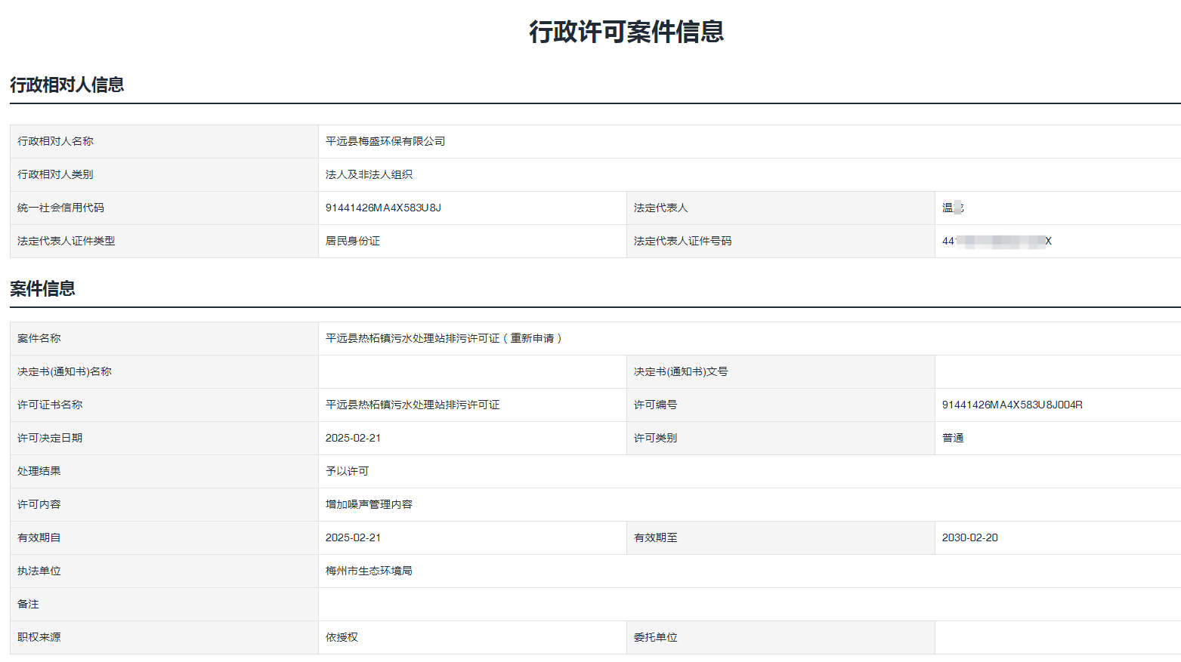1181x662 pixels.
Task: Click the expiry date 2030-02-20
Action: 969,537
